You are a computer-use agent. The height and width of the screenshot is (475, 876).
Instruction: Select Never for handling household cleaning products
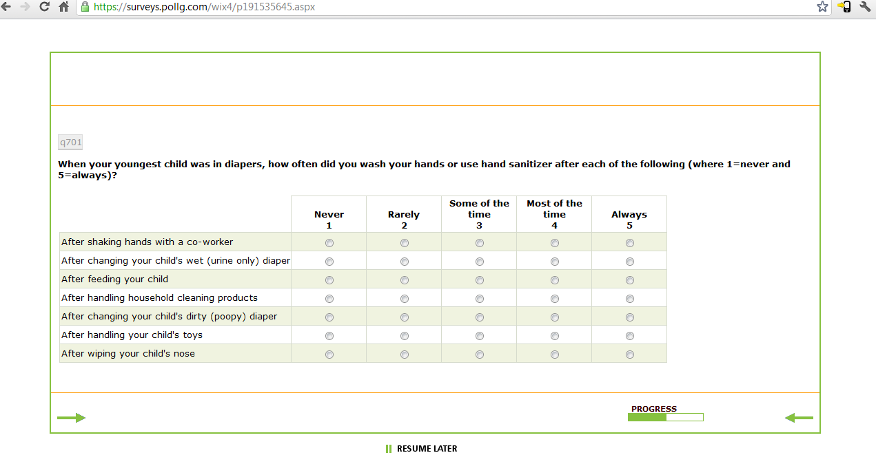(329, 299)
